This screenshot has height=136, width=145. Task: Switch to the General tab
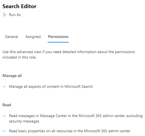[x=12, y=37]
